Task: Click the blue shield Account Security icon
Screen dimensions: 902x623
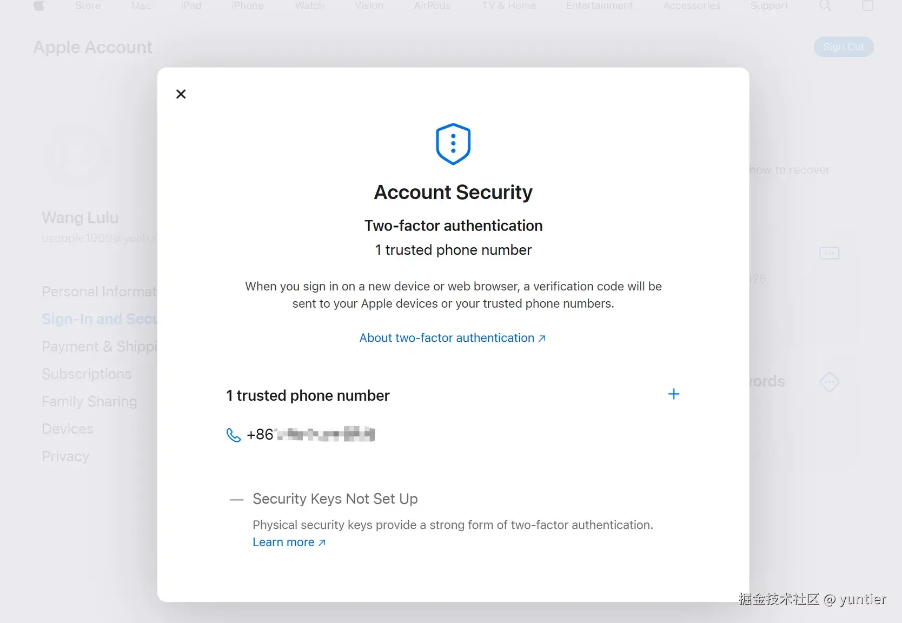Action: (453, 143)
